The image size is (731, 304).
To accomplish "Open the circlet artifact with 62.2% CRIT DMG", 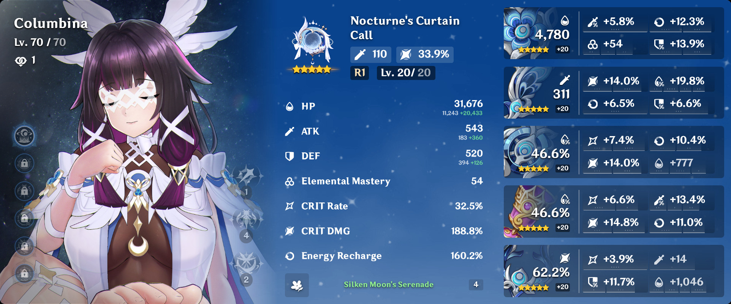I will pos(537,271).
